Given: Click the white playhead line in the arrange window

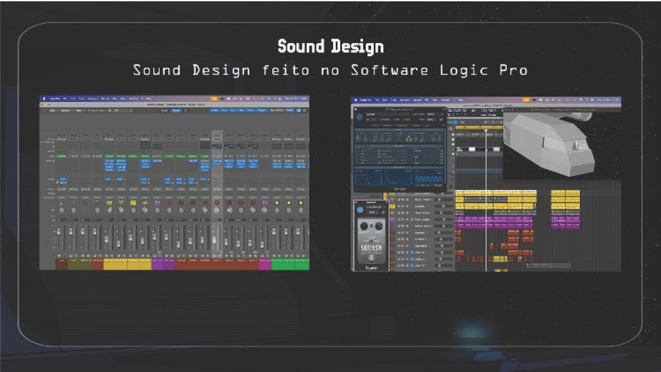Looking at the screenshot, I should [486, 200].
